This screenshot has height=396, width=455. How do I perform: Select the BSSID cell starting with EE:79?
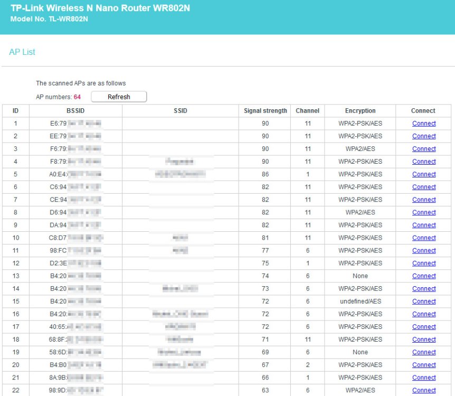point(75,136)
